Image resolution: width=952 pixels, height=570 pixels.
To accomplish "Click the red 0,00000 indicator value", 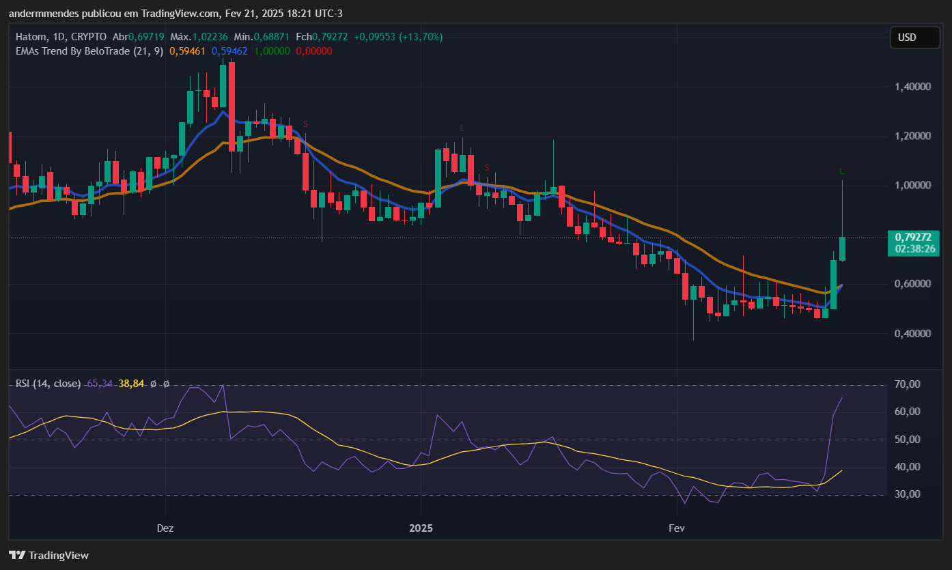I will (314, 51).
